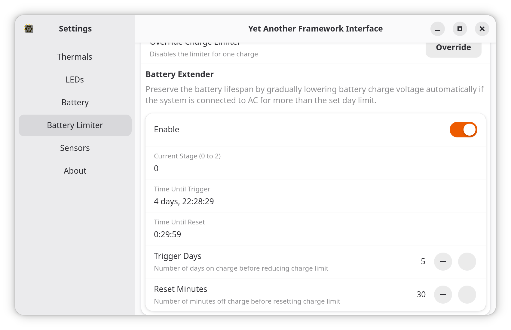The image size is (511, 330).
Task: Open the About page
Action: (x=75, y=171)
